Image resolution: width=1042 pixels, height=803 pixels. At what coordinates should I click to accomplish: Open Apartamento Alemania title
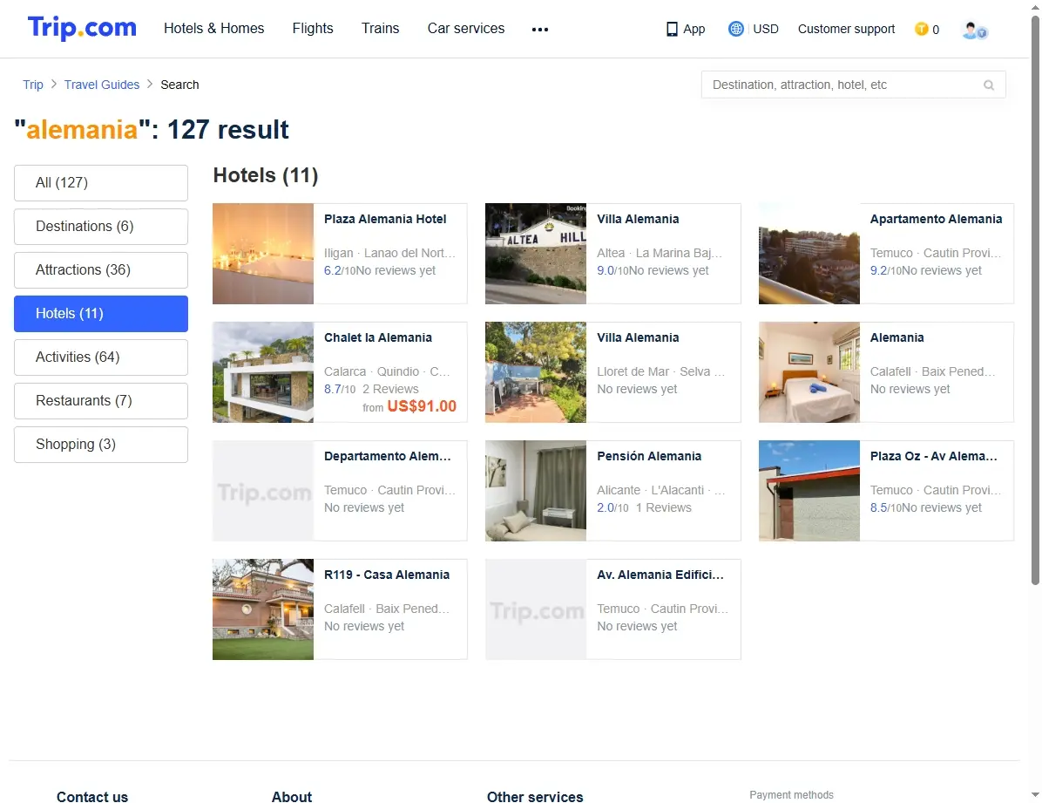coord(936,219)
